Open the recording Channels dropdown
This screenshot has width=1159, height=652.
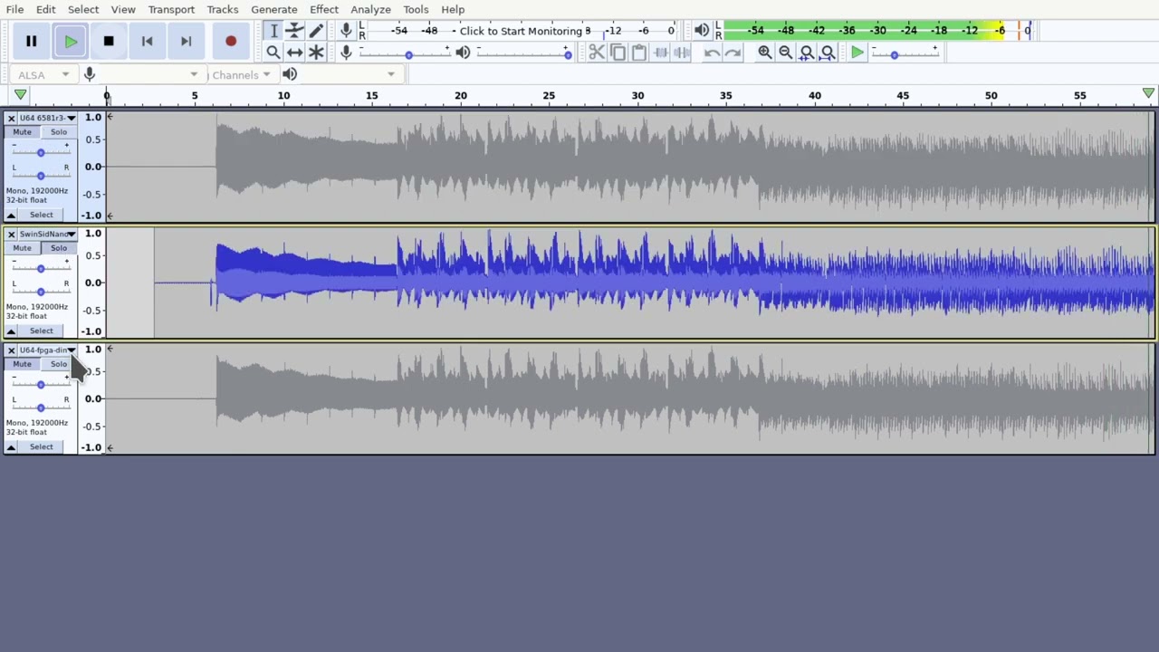[240, 74]
